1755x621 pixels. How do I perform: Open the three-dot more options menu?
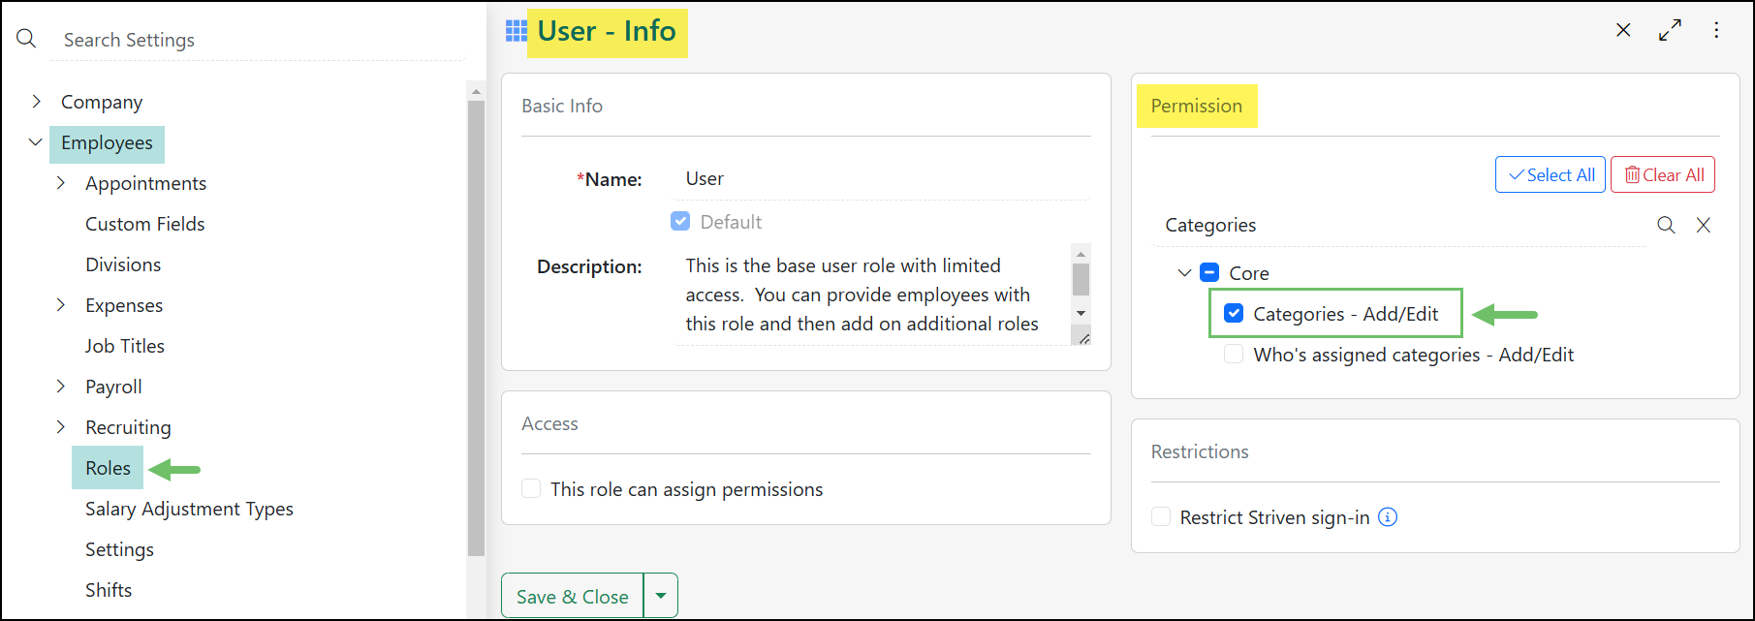[1716, 30]
